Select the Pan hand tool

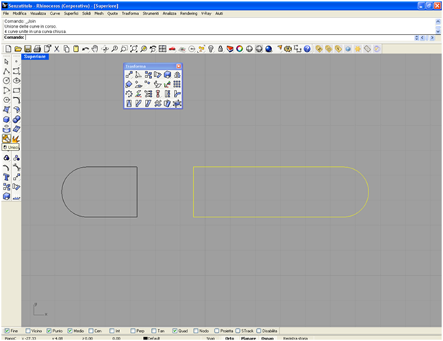click(x=95, y=49)
